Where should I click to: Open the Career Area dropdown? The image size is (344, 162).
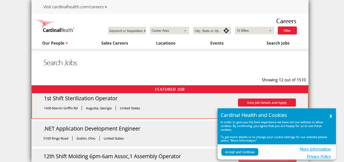[x=169, y=31]
